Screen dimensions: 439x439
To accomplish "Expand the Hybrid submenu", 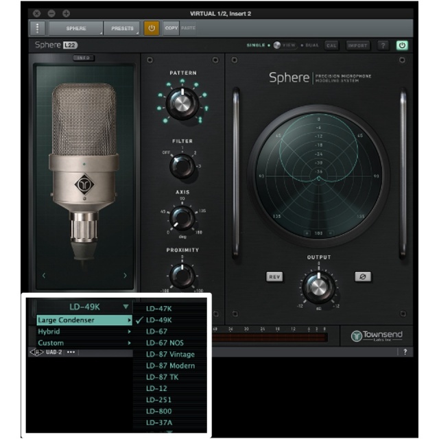I will [84, 331].
